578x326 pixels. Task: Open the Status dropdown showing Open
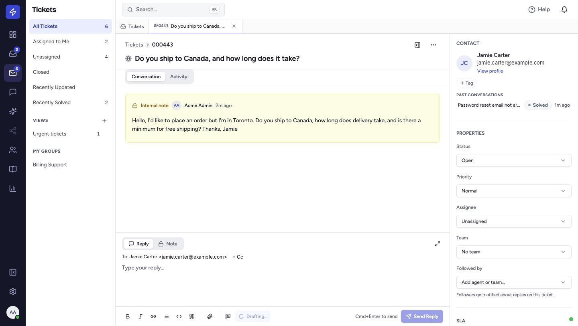pos(514,160)
